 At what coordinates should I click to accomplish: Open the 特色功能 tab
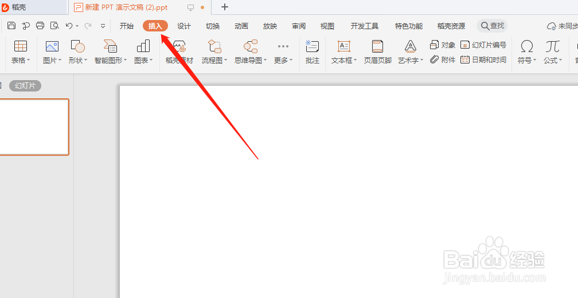coord(409,26)
